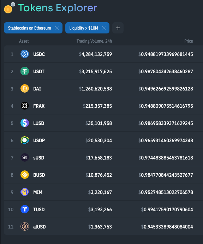Click the LUSD token icon
203x244 pixels.
(25, 123)
